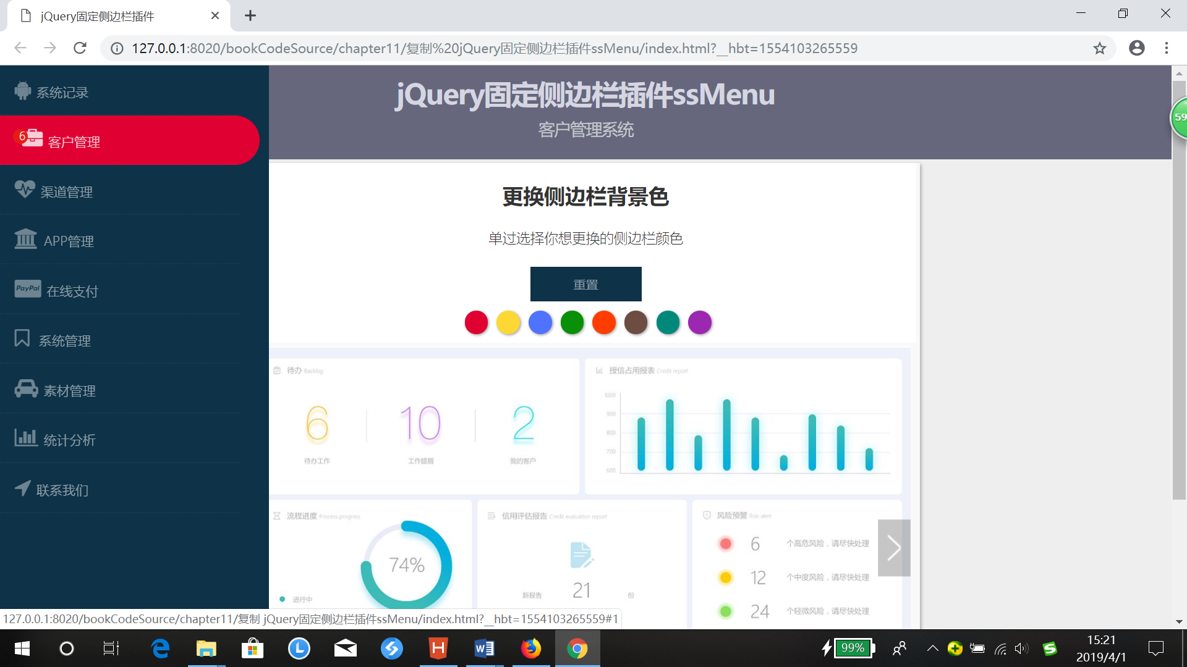Click the 统计分析 bar chart icon
This screenshot has width=1187, height=667.
25,438
